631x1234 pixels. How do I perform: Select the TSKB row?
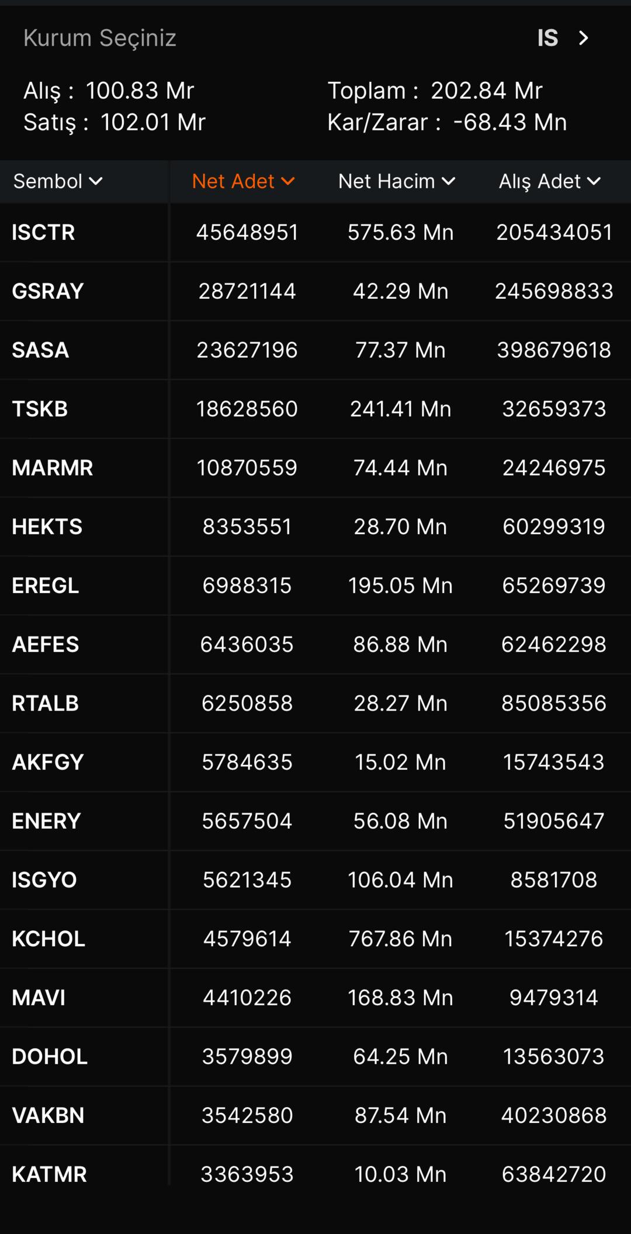[40, 409]
